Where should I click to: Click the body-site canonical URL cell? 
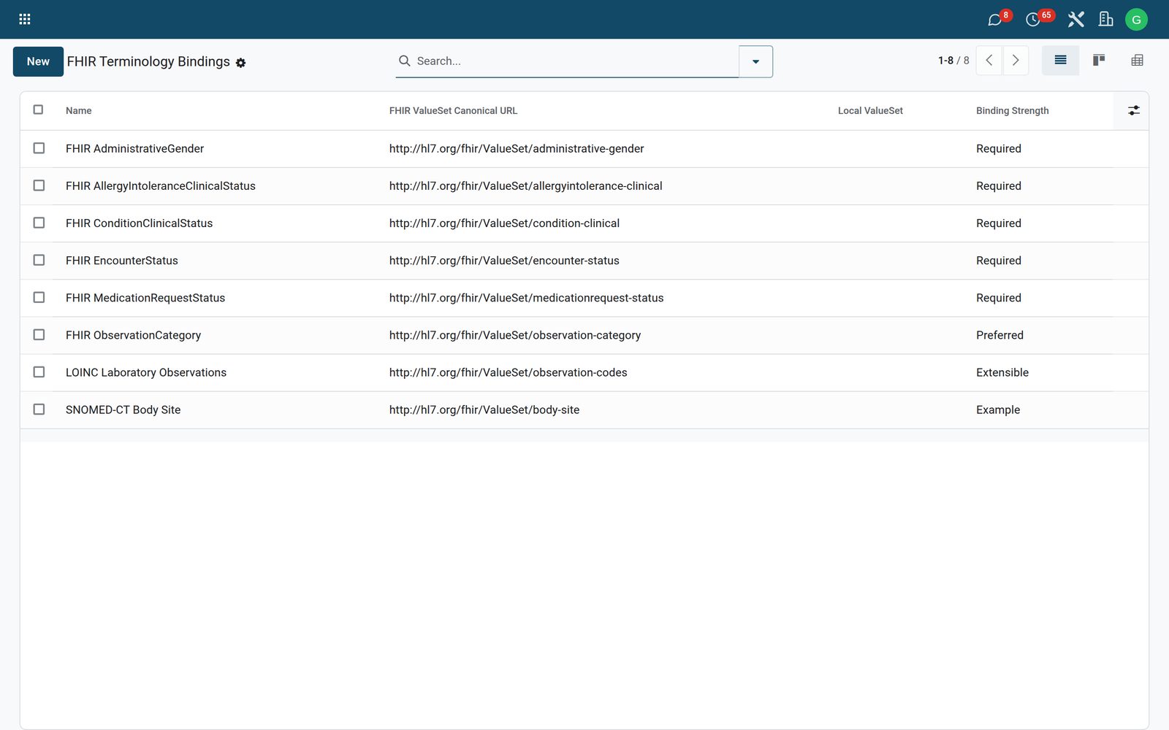point(484,410)
